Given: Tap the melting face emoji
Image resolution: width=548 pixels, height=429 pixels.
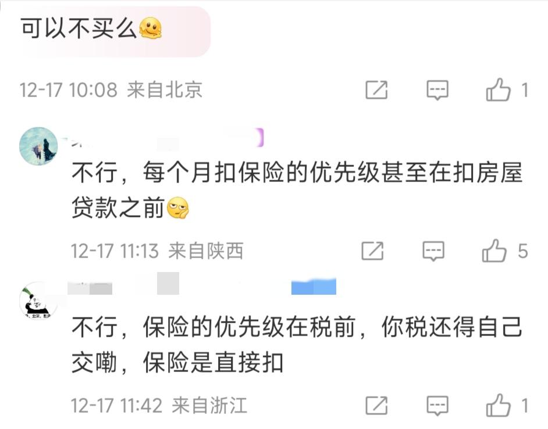Looking at the screenshot, I should [x=151, y=28].
